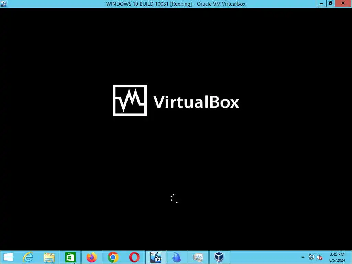Launch Opera browser from the taskbar
This screenshot has width=352, height=264.
click(x=134, y=257)
